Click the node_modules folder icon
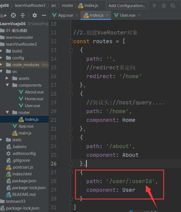 pyautogui.click(x=8, y=65)
